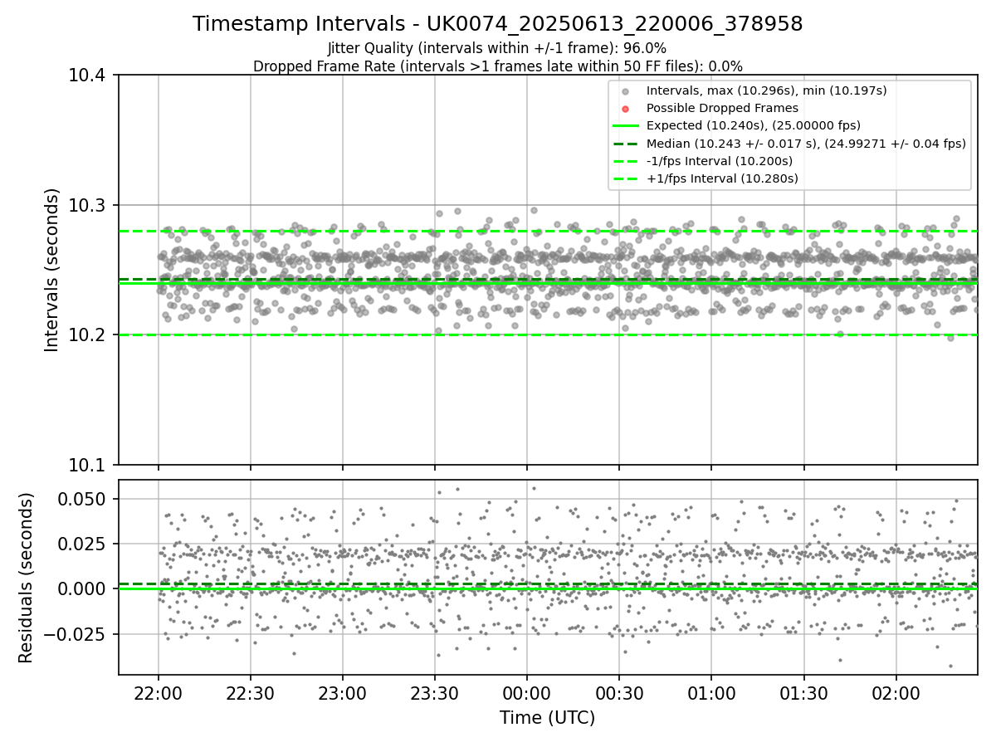
Task: Click legend entry 'Median (10.243 +/- 0.017 s)'
Action: click(806, 143)
